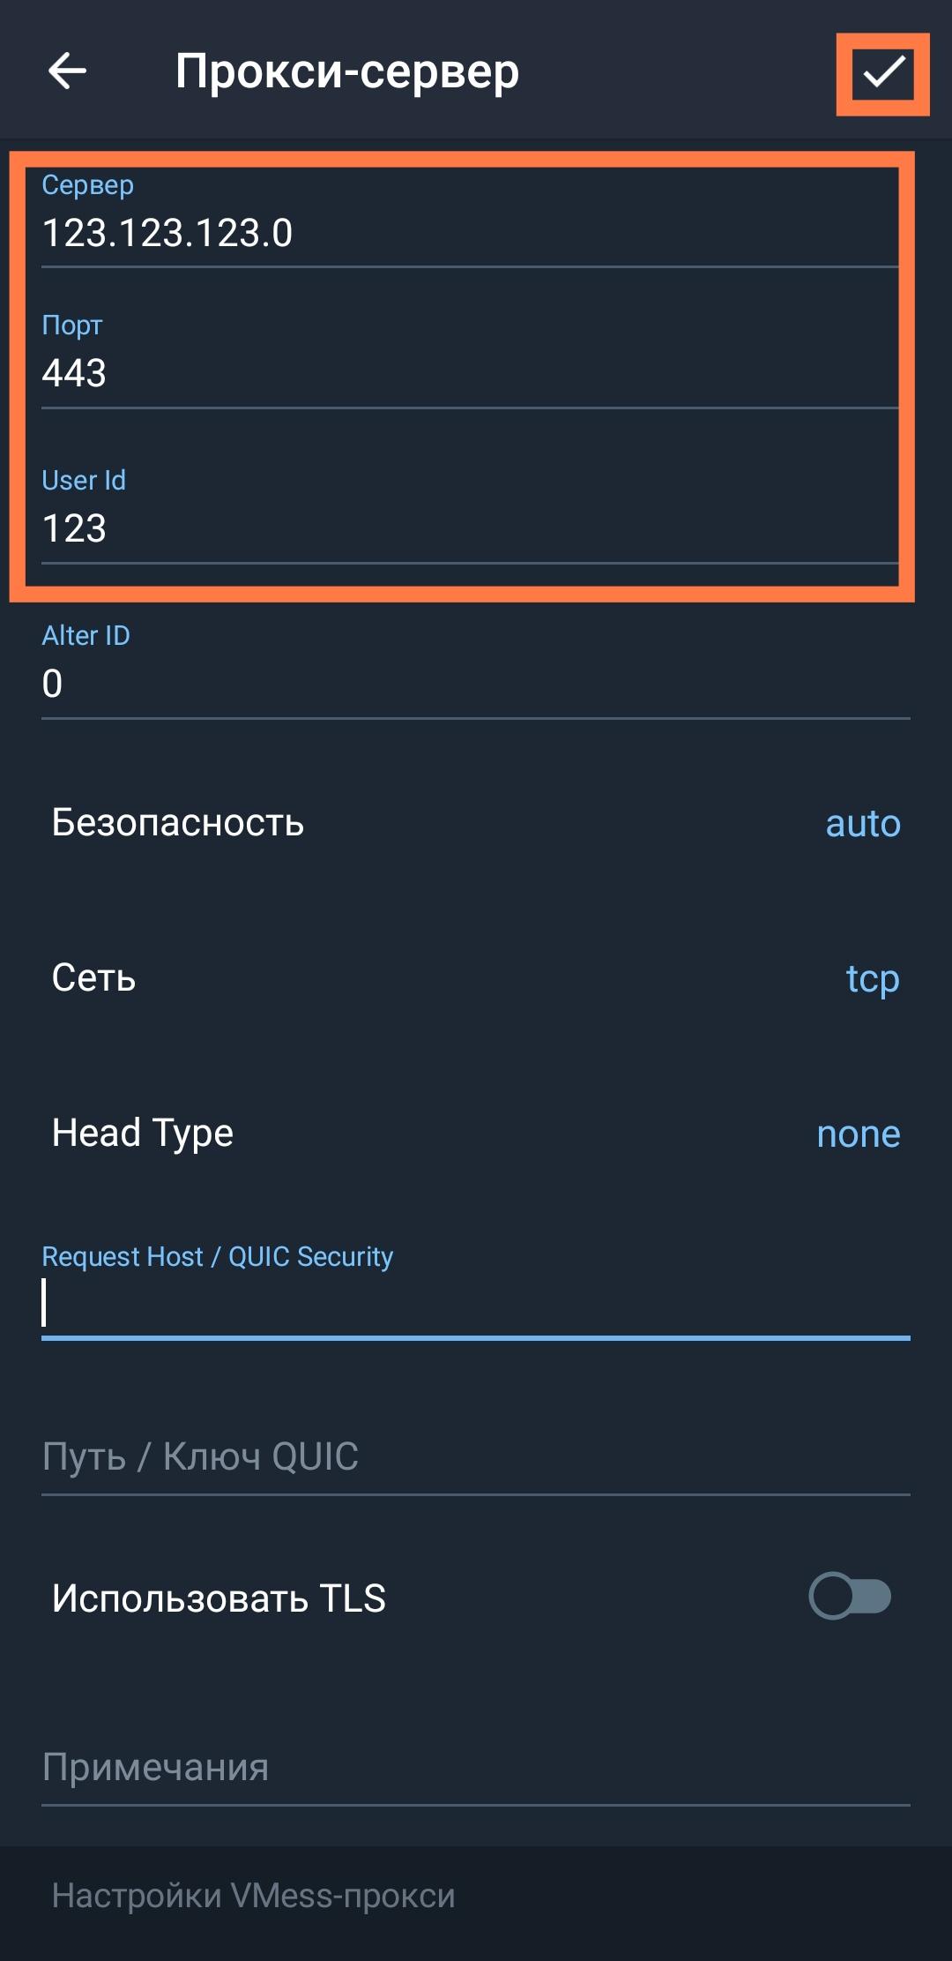Viewport: 952px width, 1961px height.
Task: Select auto next to Безопасность
Action: coord(861,823)
